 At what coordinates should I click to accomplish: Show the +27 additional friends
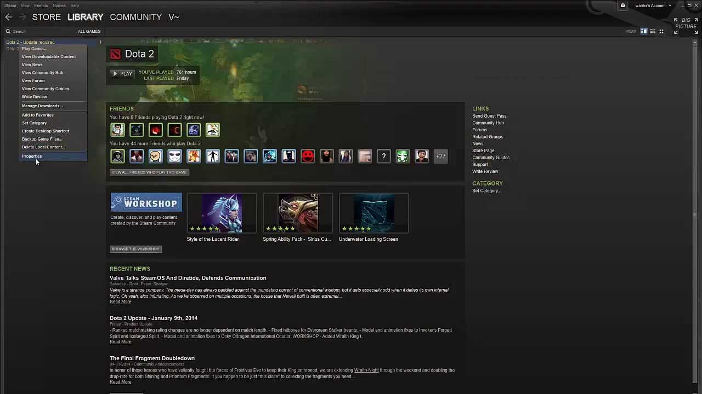pos(441,157)
